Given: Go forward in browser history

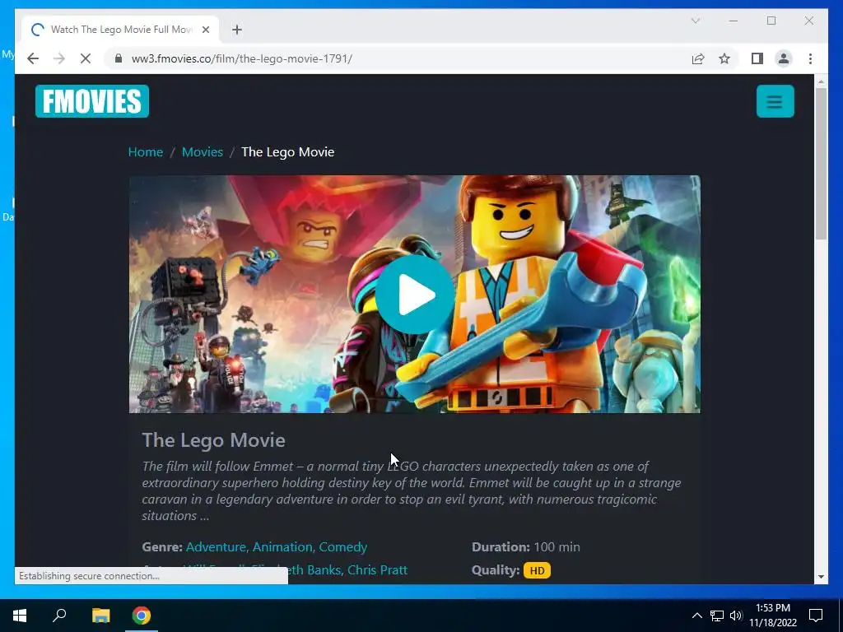Looking at the screenshot, I should 59,58.
